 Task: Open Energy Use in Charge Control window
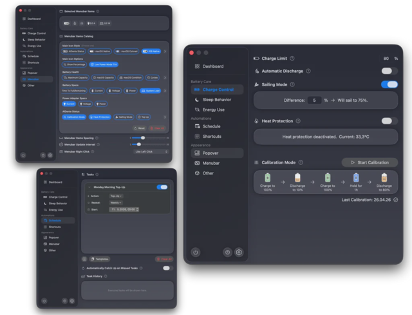click(217, 110)
